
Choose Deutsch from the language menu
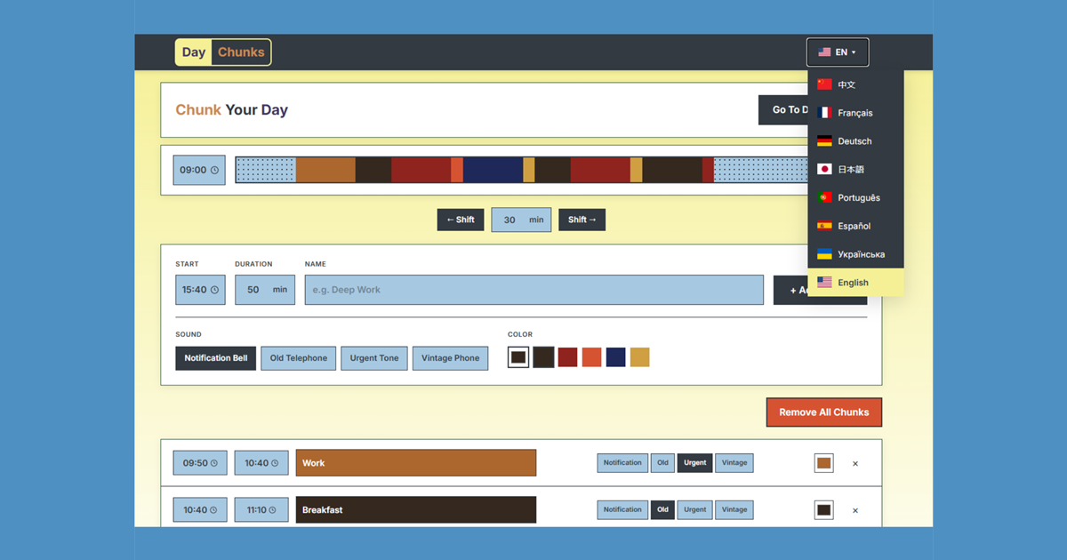855,141
